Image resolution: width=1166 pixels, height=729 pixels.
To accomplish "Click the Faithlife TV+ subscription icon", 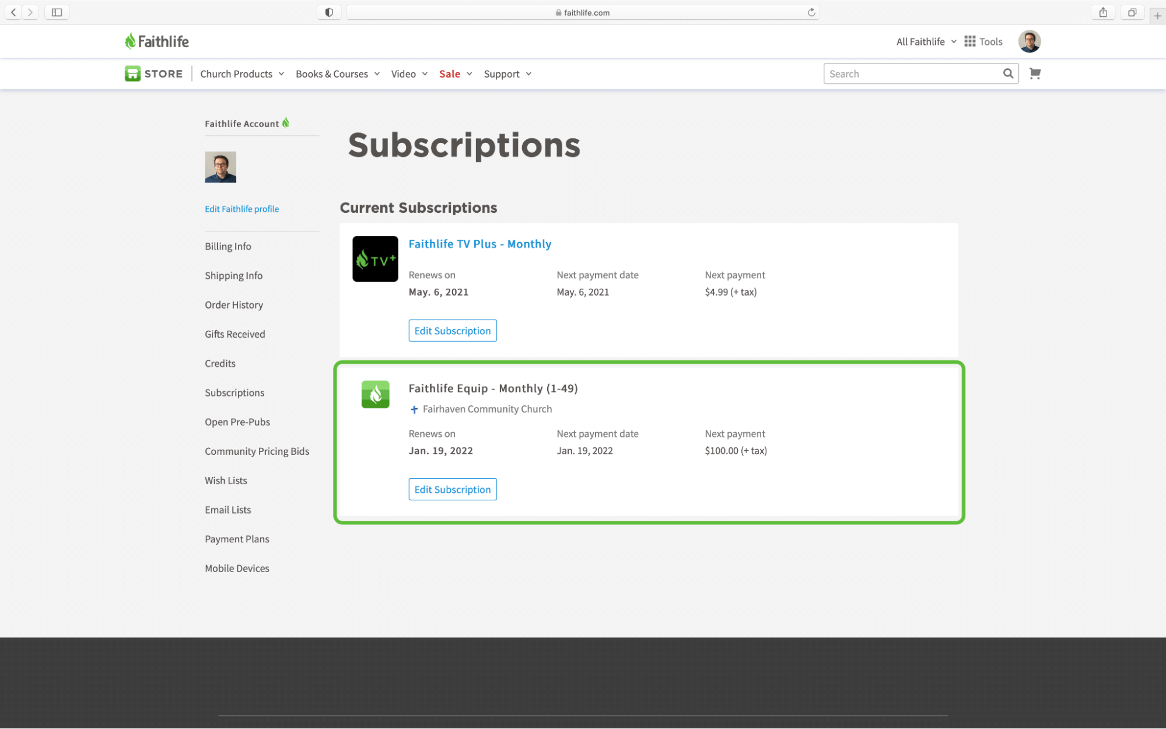I will point(375,259).
